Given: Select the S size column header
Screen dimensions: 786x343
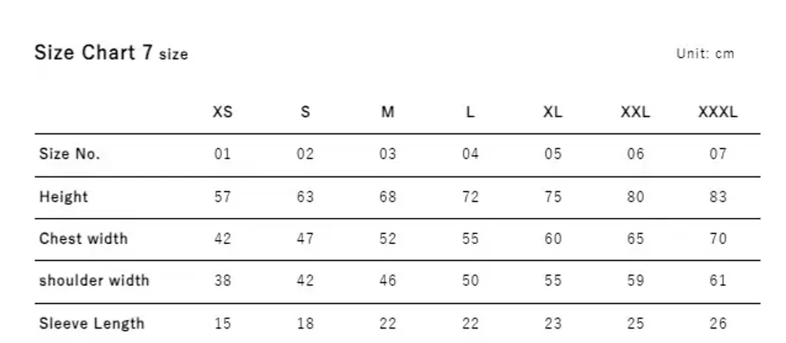Looking at the screenshot, I should [x=305, y=112].
